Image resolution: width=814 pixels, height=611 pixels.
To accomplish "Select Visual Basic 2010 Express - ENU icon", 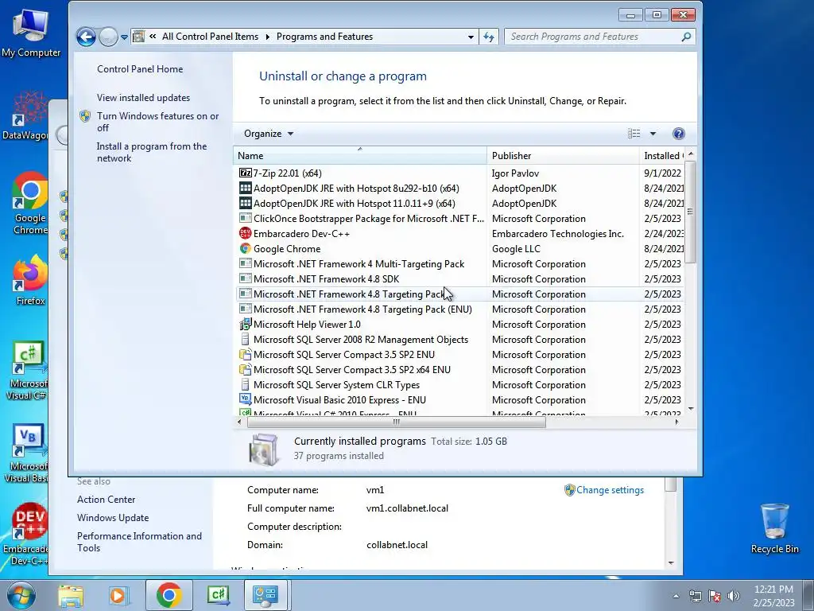I will point(245,399).
